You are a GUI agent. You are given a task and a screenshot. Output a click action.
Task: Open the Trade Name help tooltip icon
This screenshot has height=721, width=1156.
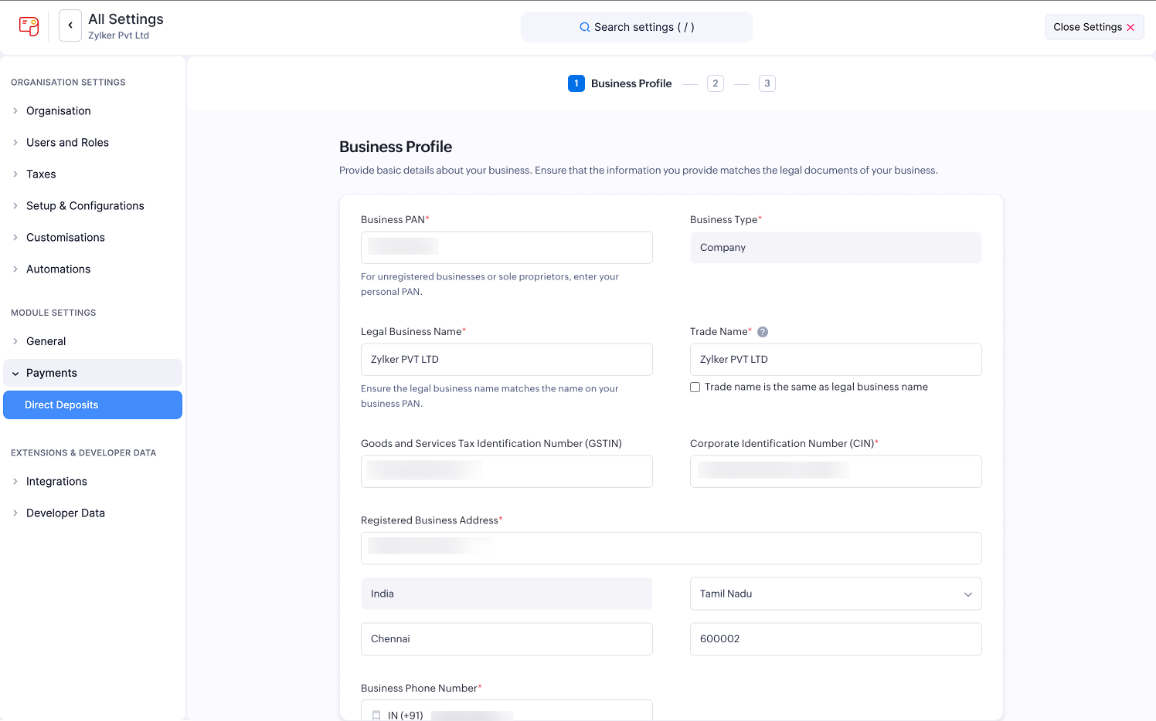(763, 331)
